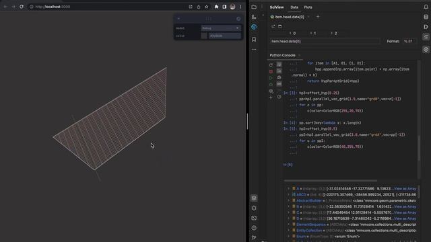
Task: Click the array expression input field
Action: [325, 41]
